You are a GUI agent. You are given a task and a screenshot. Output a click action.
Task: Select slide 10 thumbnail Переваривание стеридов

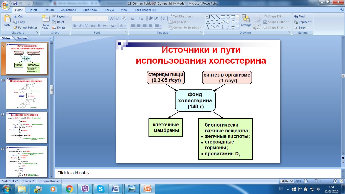(26, 94)
